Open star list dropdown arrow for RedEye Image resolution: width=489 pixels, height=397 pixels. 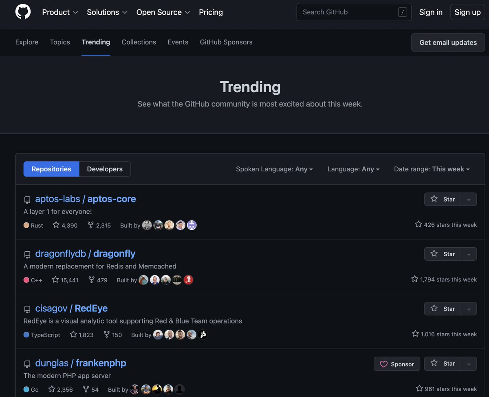469,308
